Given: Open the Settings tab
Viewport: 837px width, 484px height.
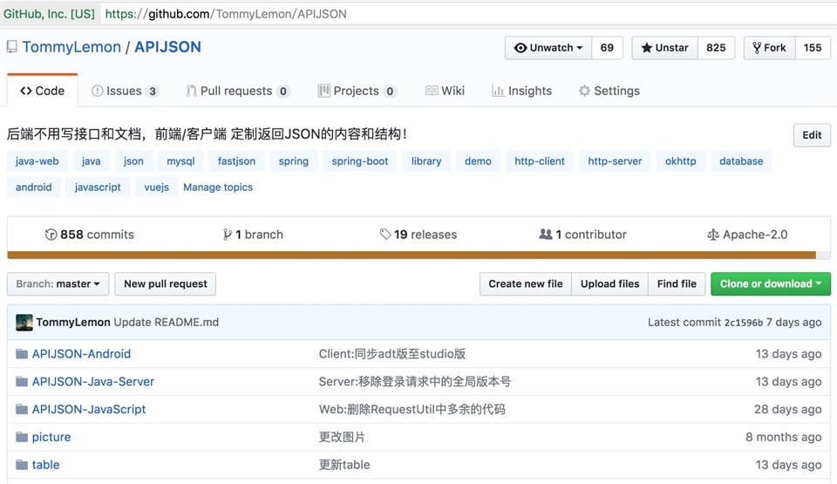Looking at the screenshot, I should 609,91.
